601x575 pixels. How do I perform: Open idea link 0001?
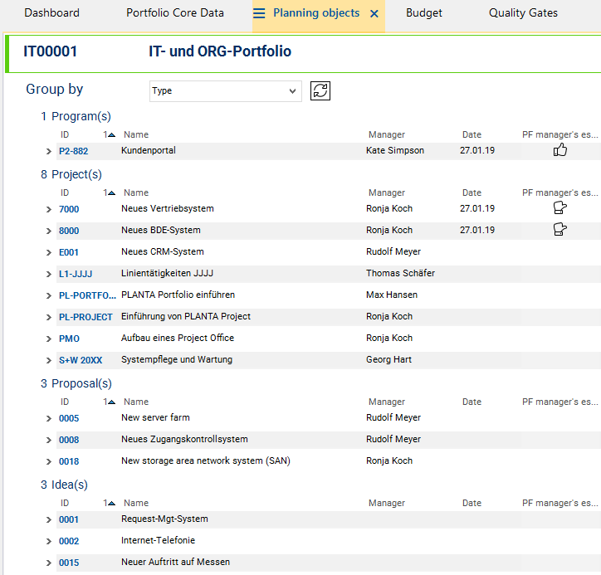69,519
